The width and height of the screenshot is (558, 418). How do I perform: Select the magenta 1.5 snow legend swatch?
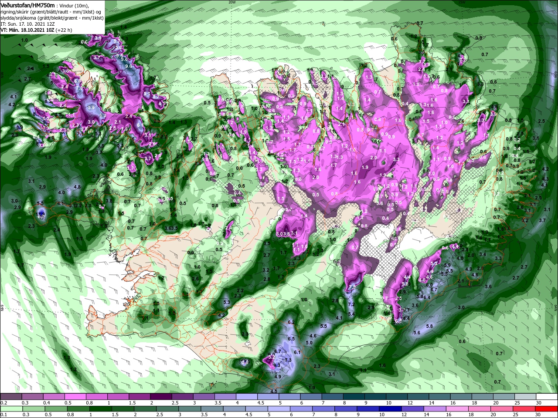(x=139, y=396)
